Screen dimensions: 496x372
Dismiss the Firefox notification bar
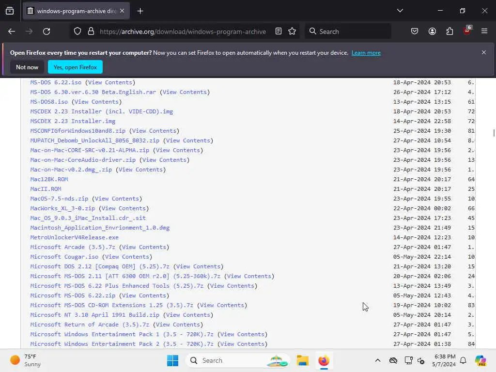pyautogui.click(x=484, y=52)
